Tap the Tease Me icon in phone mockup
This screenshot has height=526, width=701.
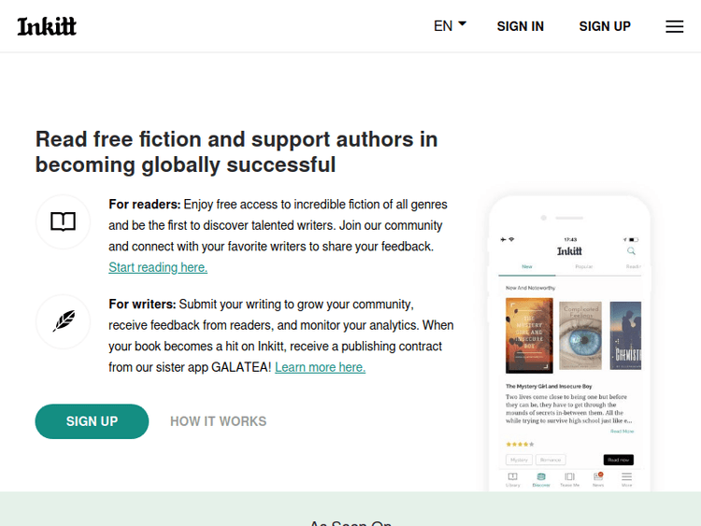pos(569,478)
